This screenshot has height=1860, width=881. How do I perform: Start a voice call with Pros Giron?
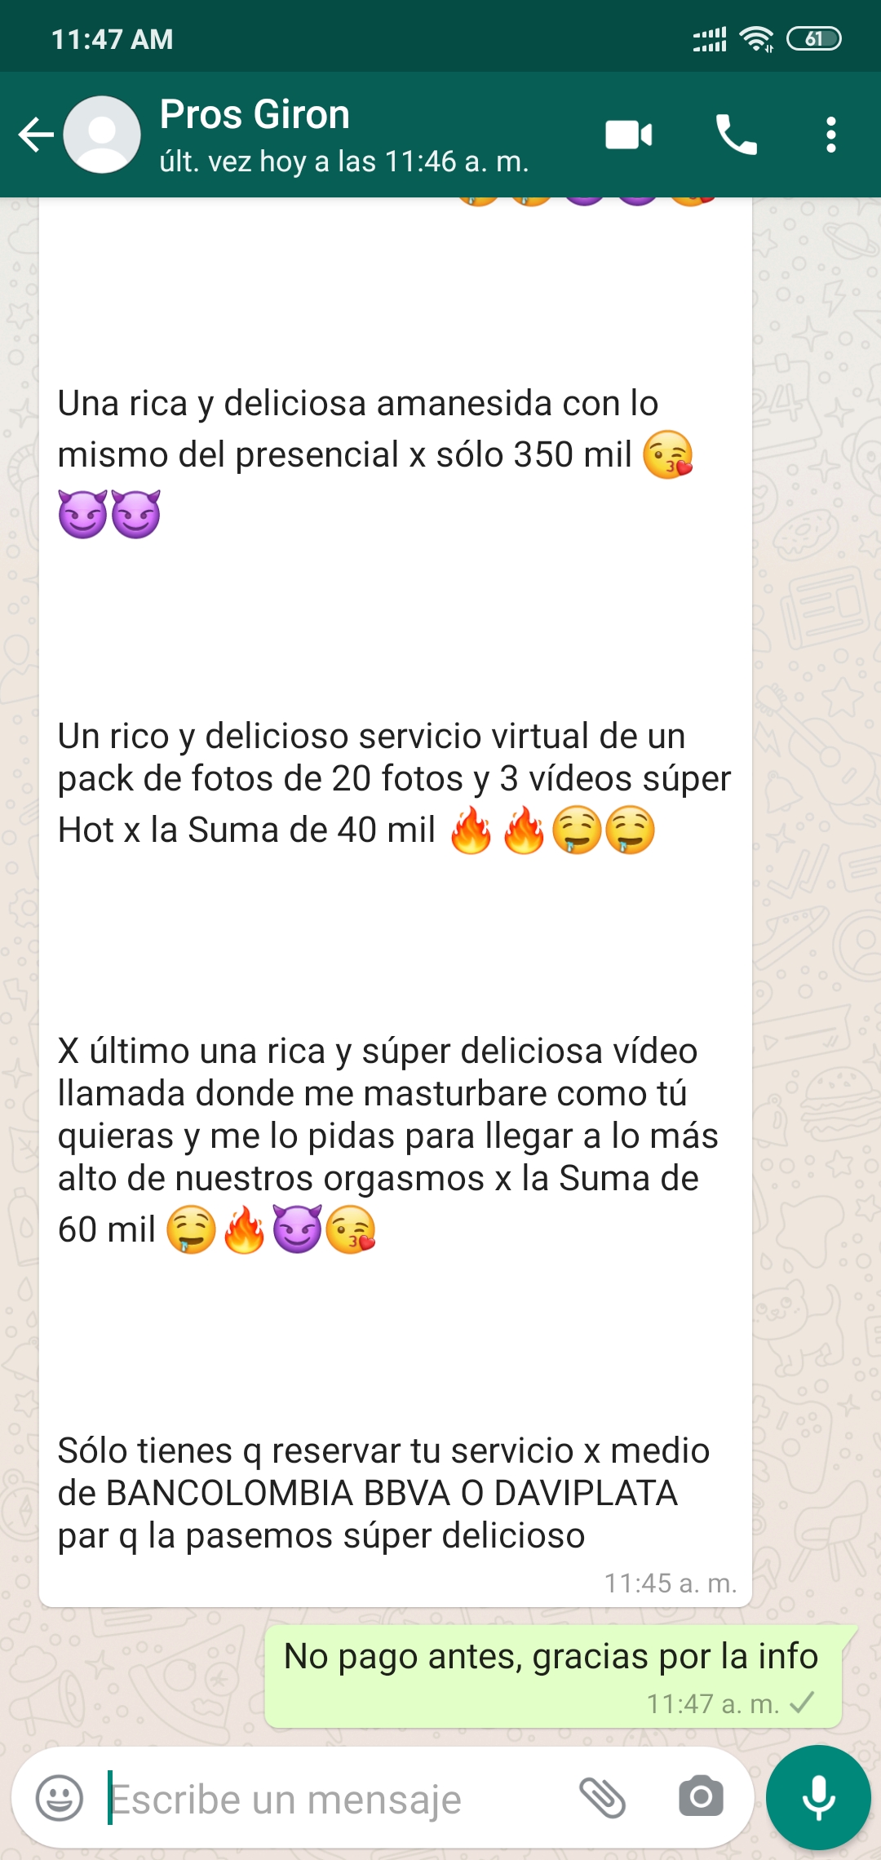tap(737, 135)
